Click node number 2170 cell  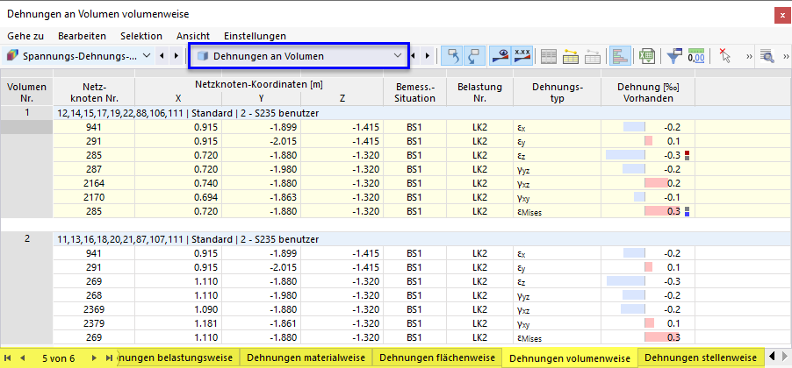93,197
